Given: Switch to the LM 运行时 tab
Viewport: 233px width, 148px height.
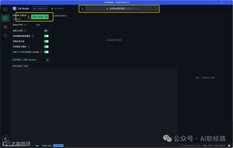Looking at the screenshot, I should 57,9.
